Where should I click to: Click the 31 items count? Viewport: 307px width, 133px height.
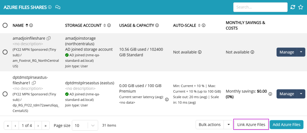pyautogui.click(x=109, y=126)
